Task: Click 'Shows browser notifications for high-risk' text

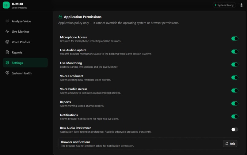Action: 89,119
